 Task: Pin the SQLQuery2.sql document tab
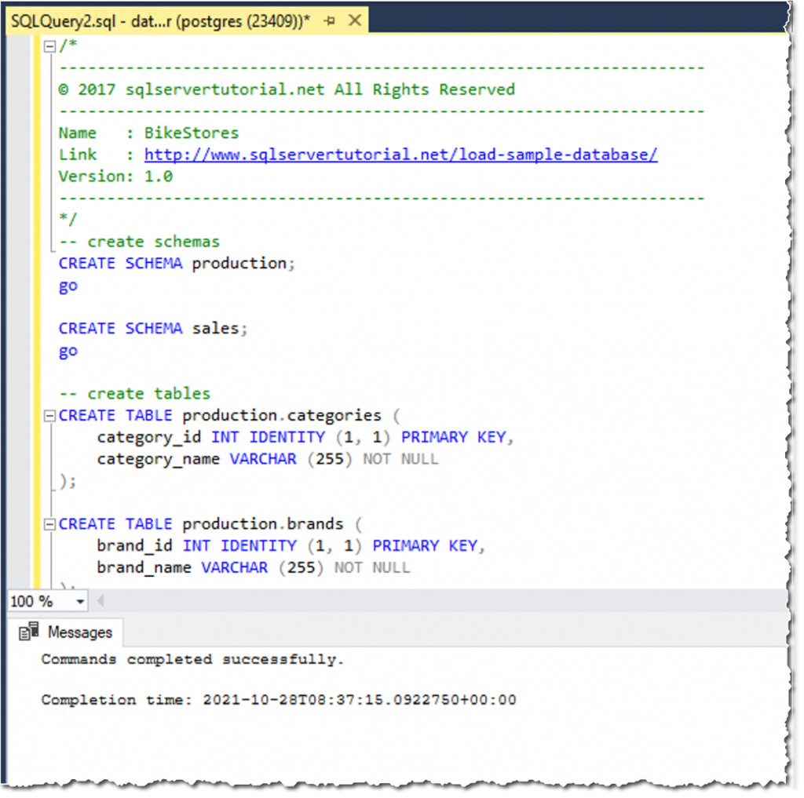point(328,21)
